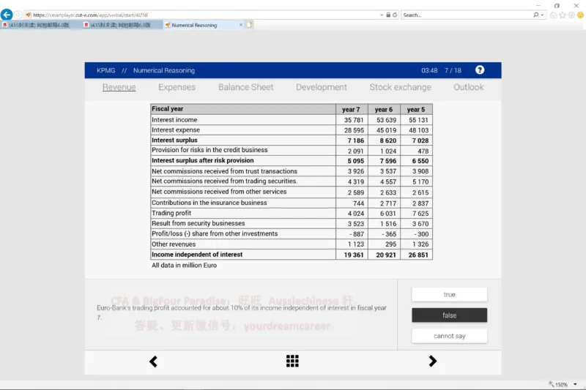
Task: Click the browser back arrow button
Action: point(7,15)
